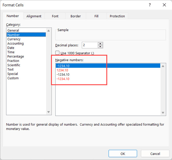
Task: Click the Decimal places input field
Action: click(x=89, y=45)
